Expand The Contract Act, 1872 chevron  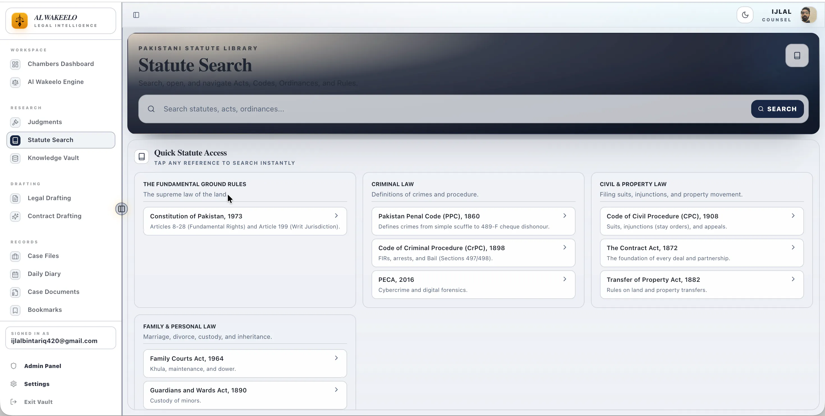tap(793, 248)
